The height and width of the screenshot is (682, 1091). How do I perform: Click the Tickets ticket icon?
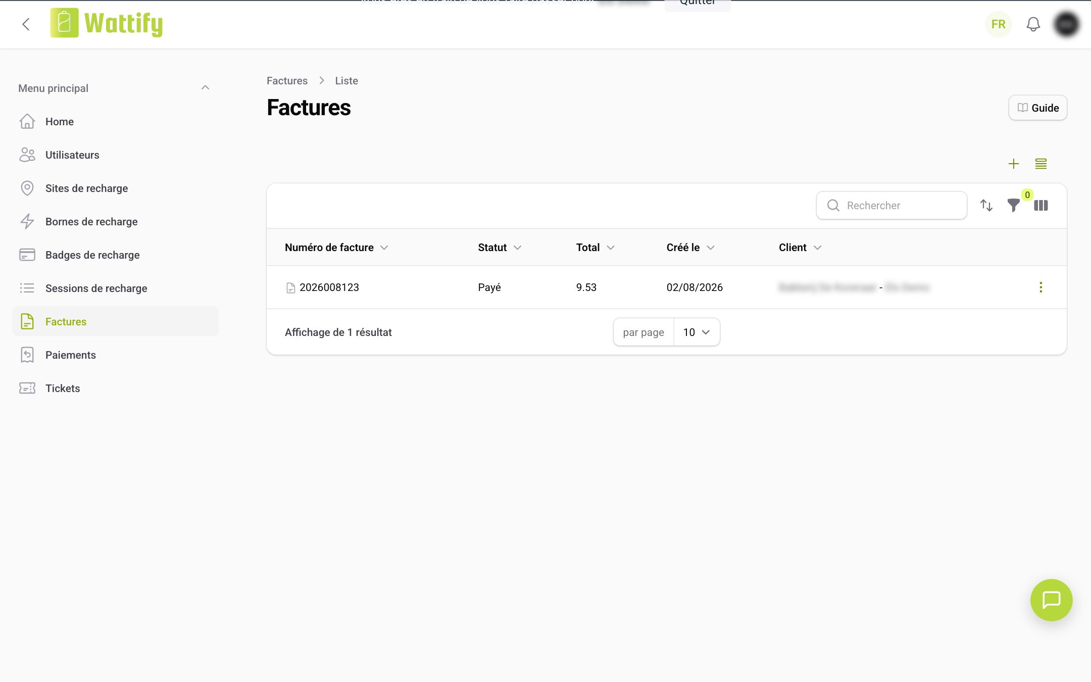pos(27,388)
